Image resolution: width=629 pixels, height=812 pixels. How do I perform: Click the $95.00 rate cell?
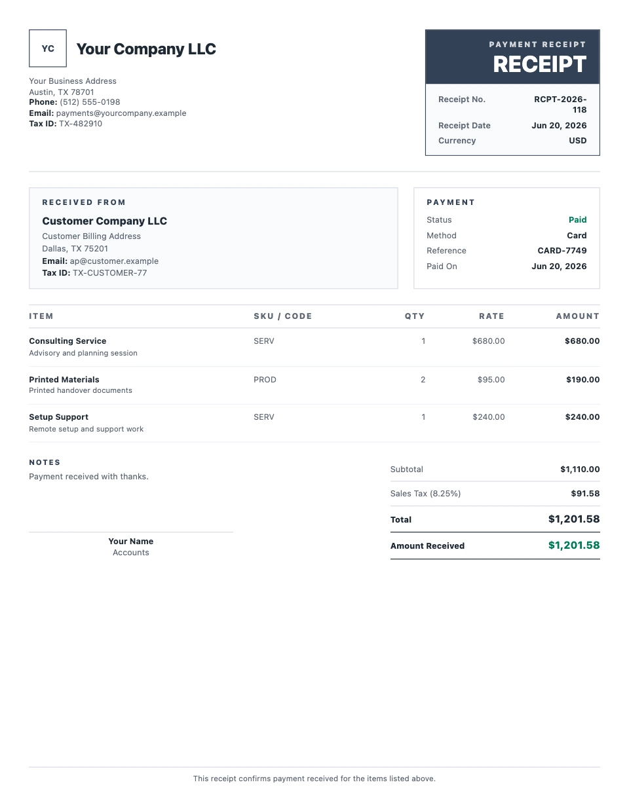tap(491, 380)
